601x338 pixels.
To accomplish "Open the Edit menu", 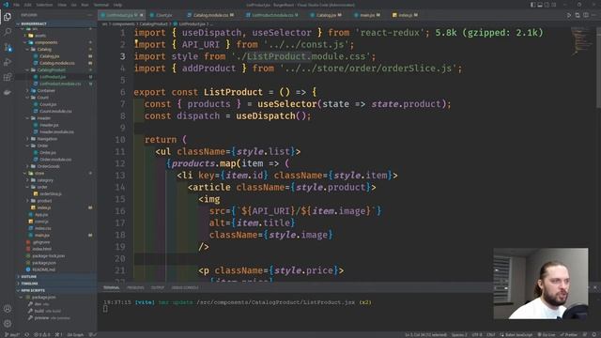I will click(x=28, y=5).
